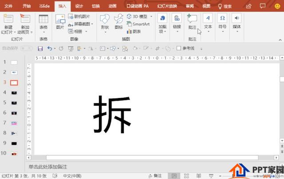Click the horizontal scrollbar right arrow
The width and height of the screenshot is (284, 179).
tap(276, 157)
